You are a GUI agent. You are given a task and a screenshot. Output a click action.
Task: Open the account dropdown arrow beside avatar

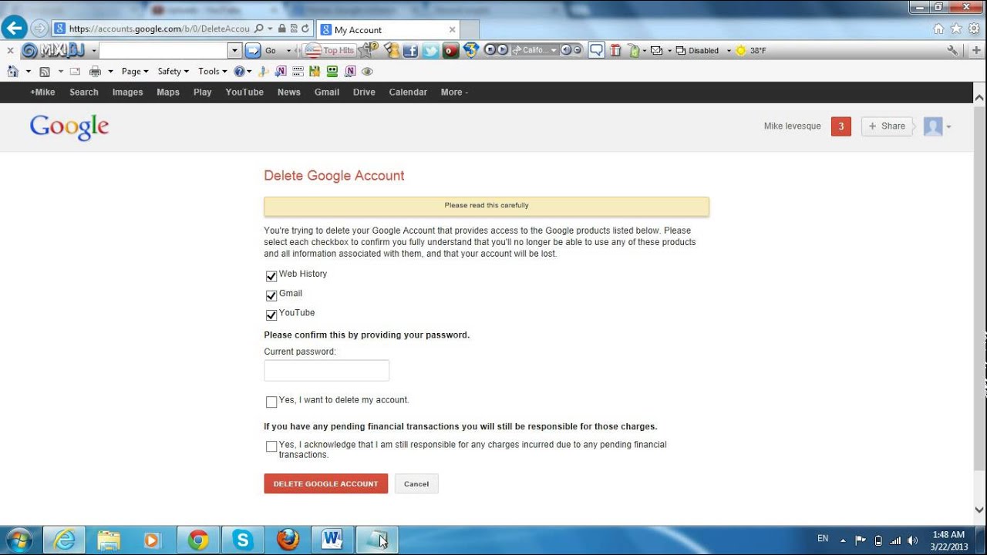click(x=948, y=127)
